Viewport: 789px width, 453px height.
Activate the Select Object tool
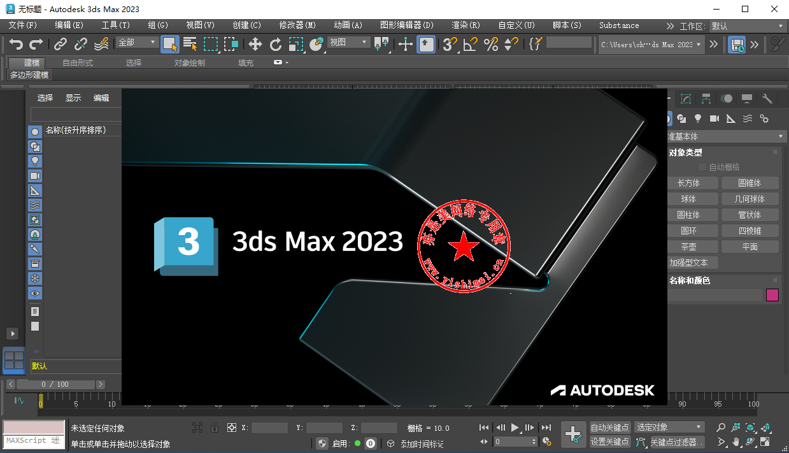(x=170, y=44)
